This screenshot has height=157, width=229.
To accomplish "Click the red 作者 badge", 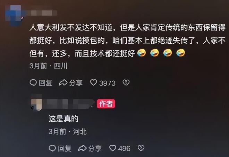I will 106,104.
